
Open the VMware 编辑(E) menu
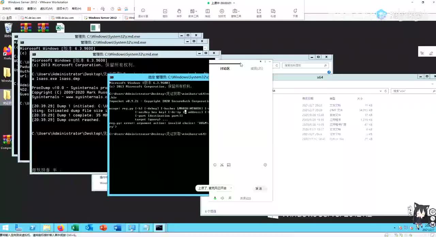(x=19, y=8)
